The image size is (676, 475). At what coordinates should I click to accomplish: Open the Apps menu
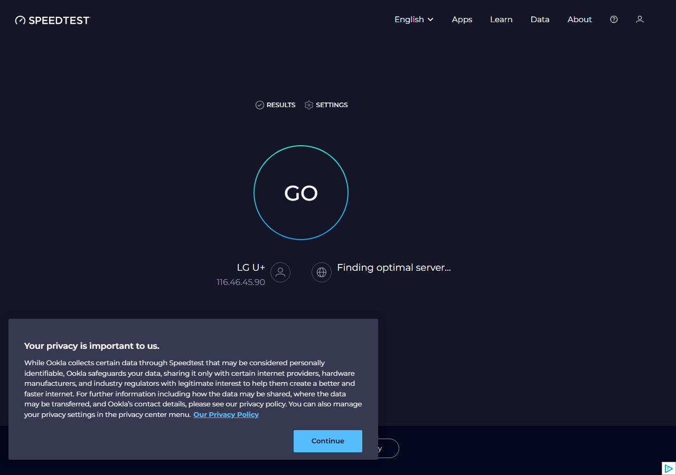[x=462, y=20]
